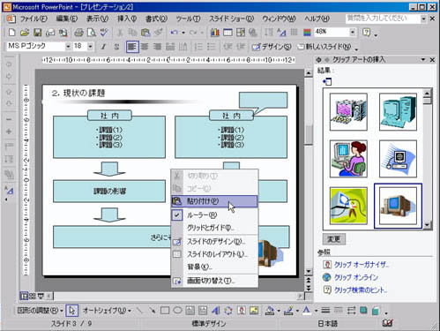Image resolution: width=440 pixels, height=331 pixels.
Task: Expand the zoom percentage dropdown
Action: (353, 32)
